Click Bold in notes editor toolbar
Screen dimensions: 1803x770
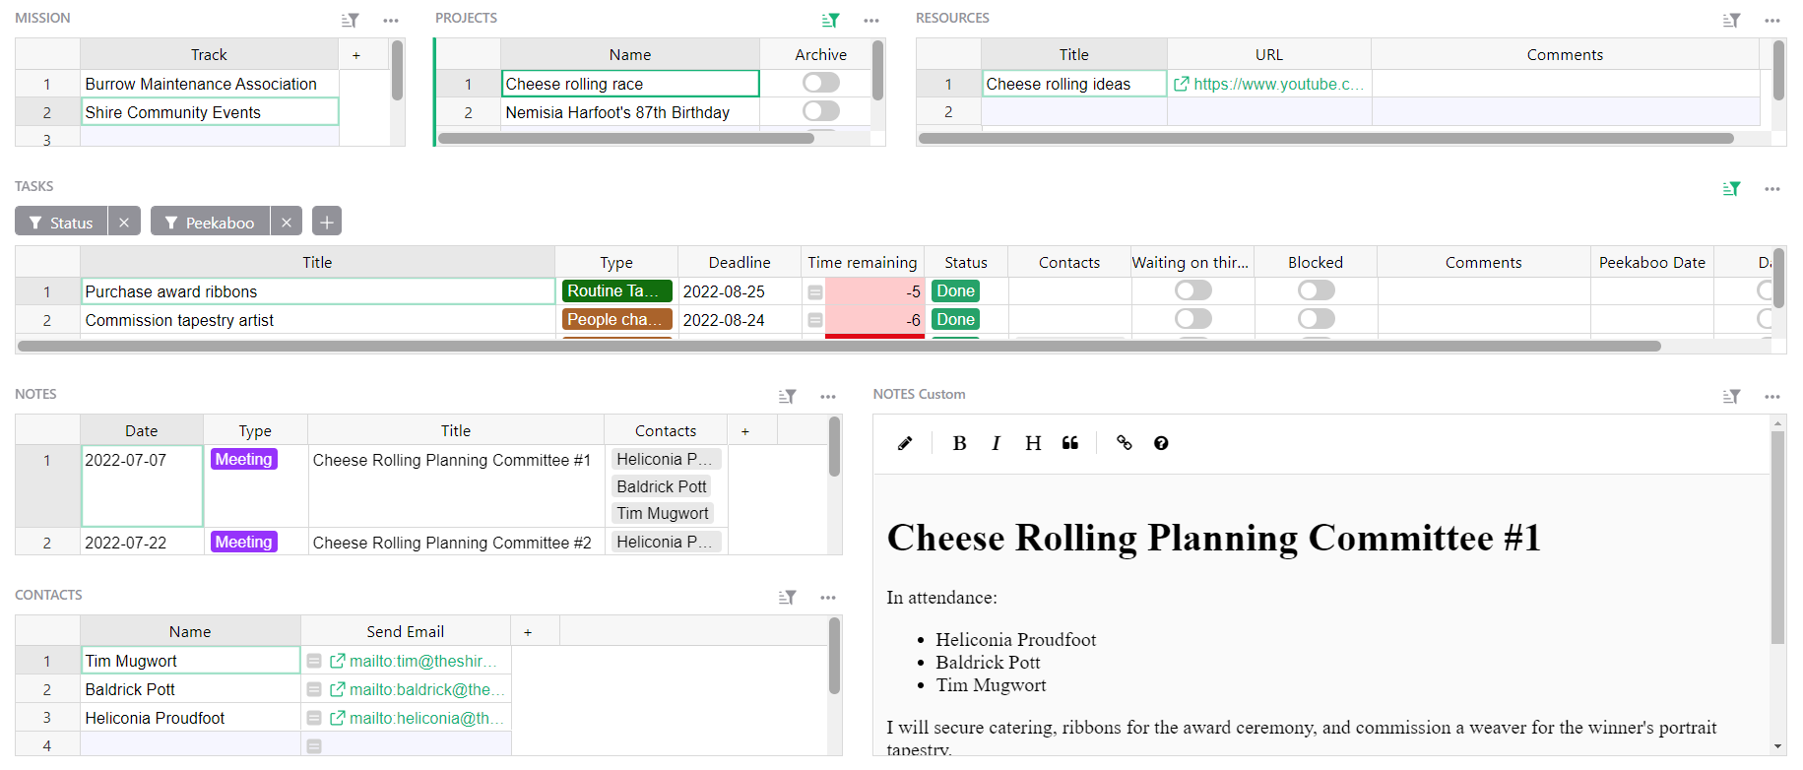coord(959,443)
